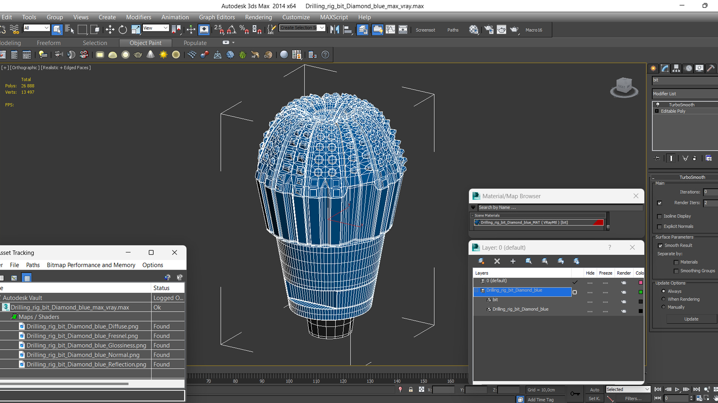Image resolution: width=718 pixels, height=403 pixels.
Task: Check Separate by Materials checkbox
Action: tap(676, 262)
